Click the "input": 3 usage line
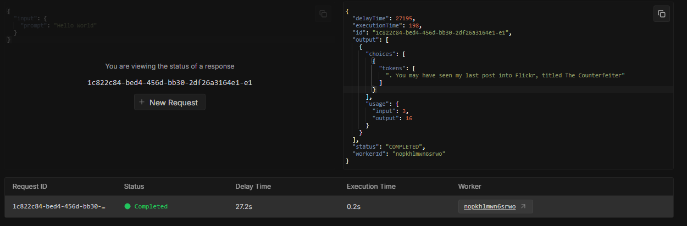687x226 pixels. pyautogui.click(x=390, y=111)
